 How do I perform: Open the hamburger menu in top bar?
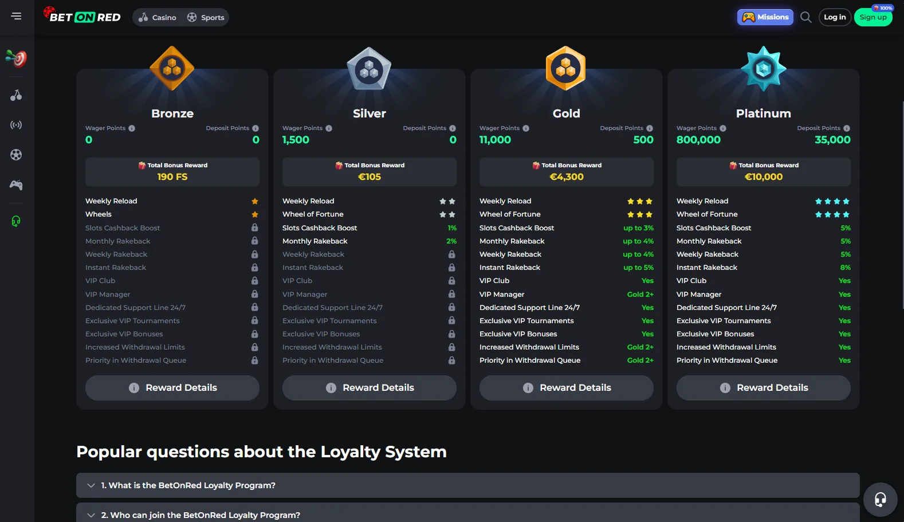16,16
